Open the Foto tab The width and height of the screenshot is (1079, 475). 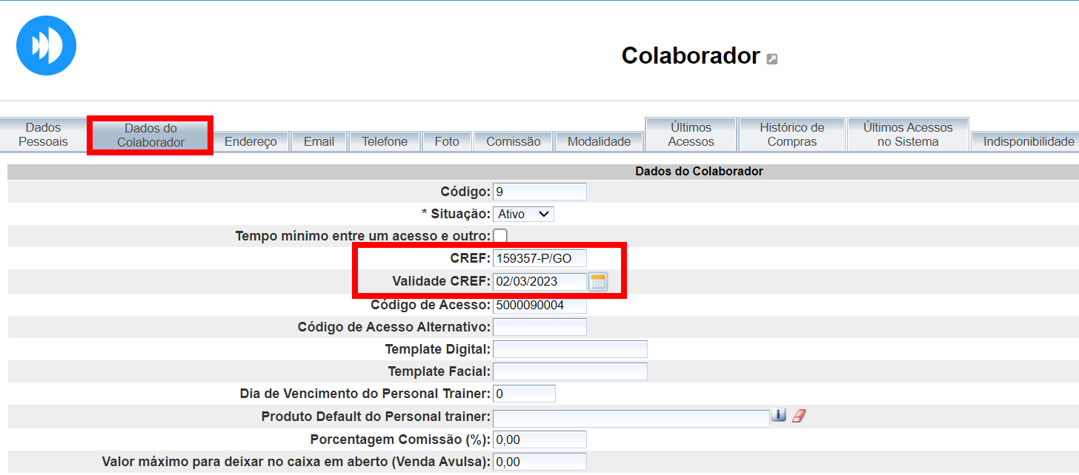(447, 141)
